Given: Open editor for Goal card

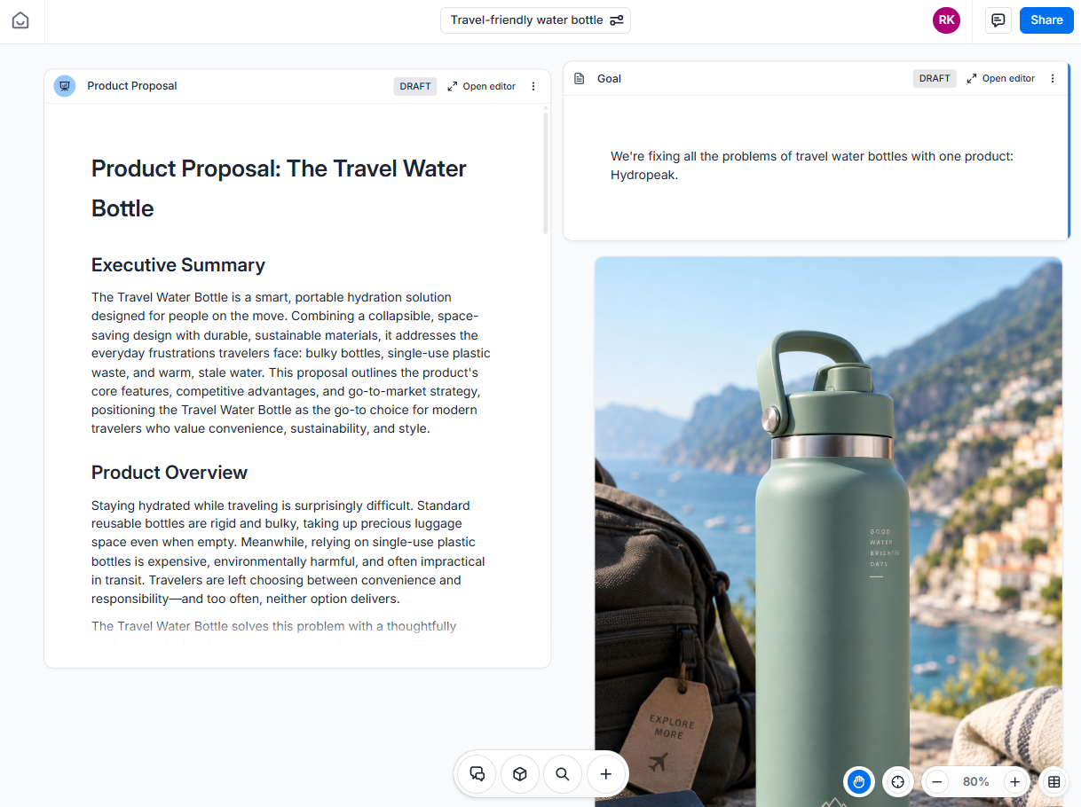Looking at the screenshot, I should pyautogui.click(x=1001, y=78).
